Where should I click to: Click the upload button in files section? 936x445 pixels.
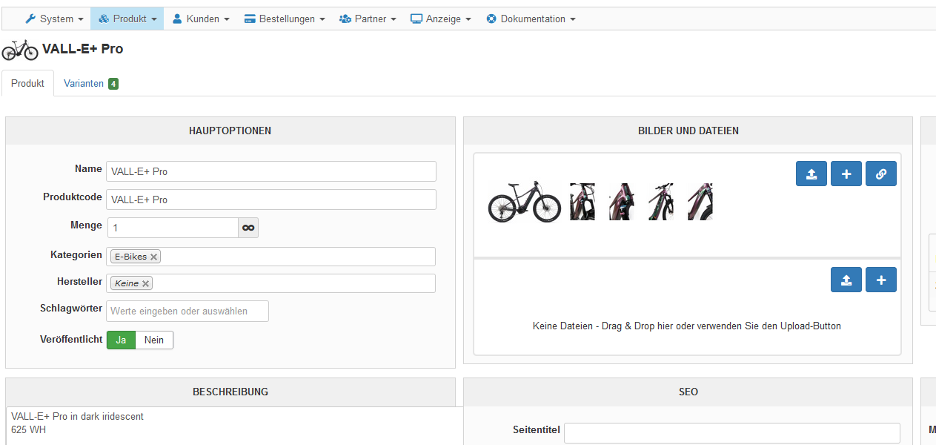point(846,280)
